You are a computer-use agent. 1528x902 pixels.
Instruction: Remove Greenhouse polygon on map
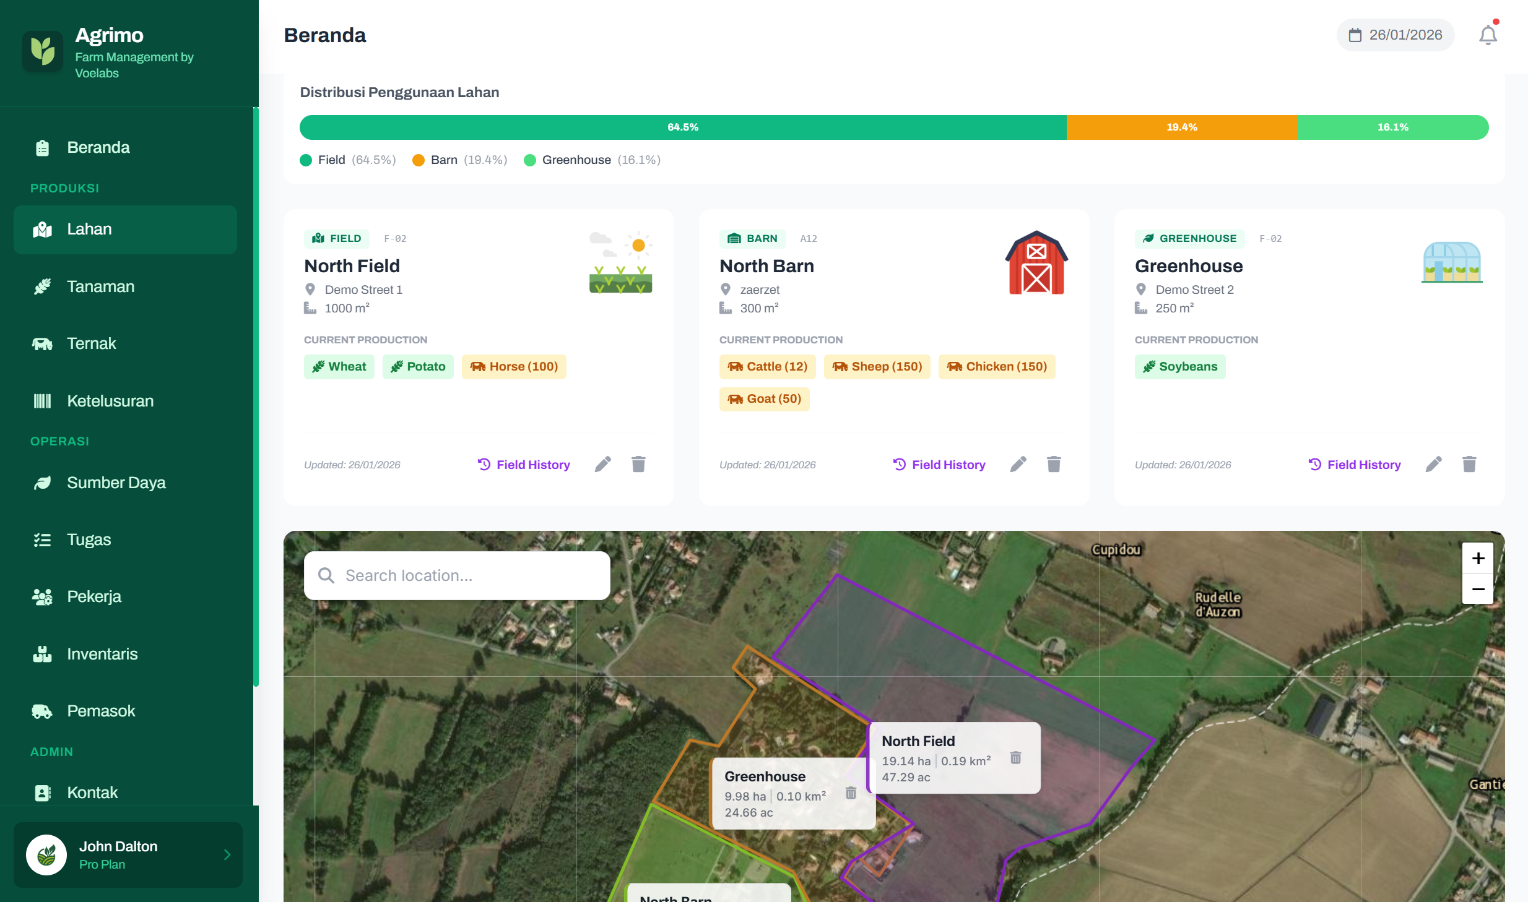point(851,793)
